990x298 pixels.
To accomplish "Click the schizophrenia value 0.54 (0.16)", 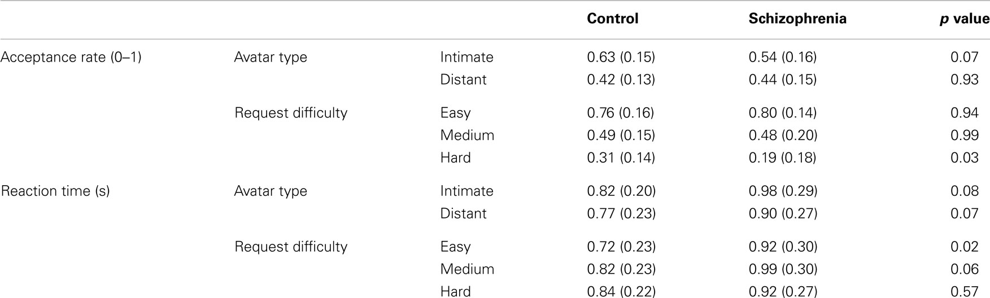I will click(783, 57).
